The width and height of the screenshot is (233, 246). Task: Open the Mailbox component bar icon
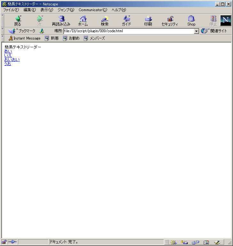click(x=184, y=242)
